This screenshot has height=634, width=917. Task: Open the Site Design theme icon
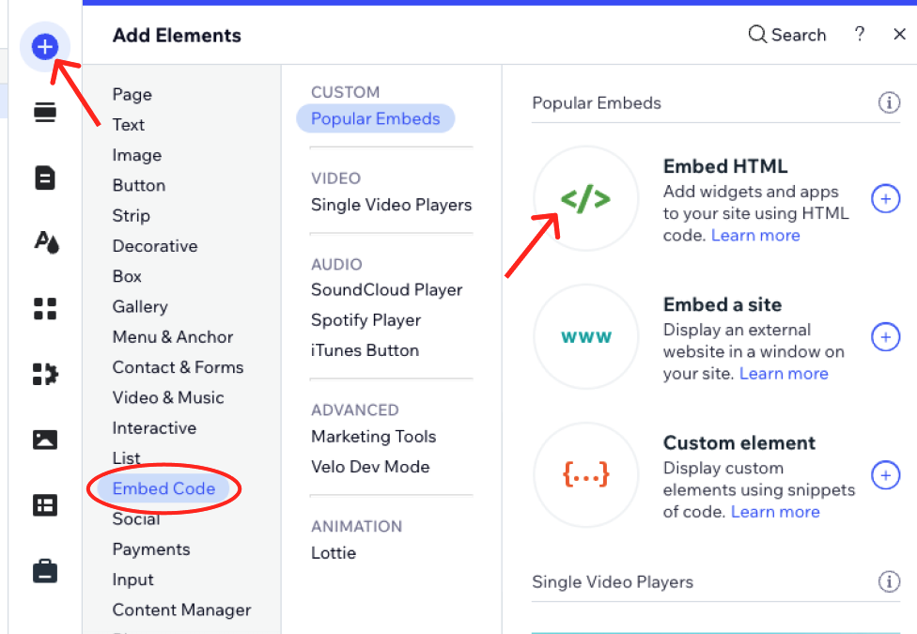click(46, 242)
